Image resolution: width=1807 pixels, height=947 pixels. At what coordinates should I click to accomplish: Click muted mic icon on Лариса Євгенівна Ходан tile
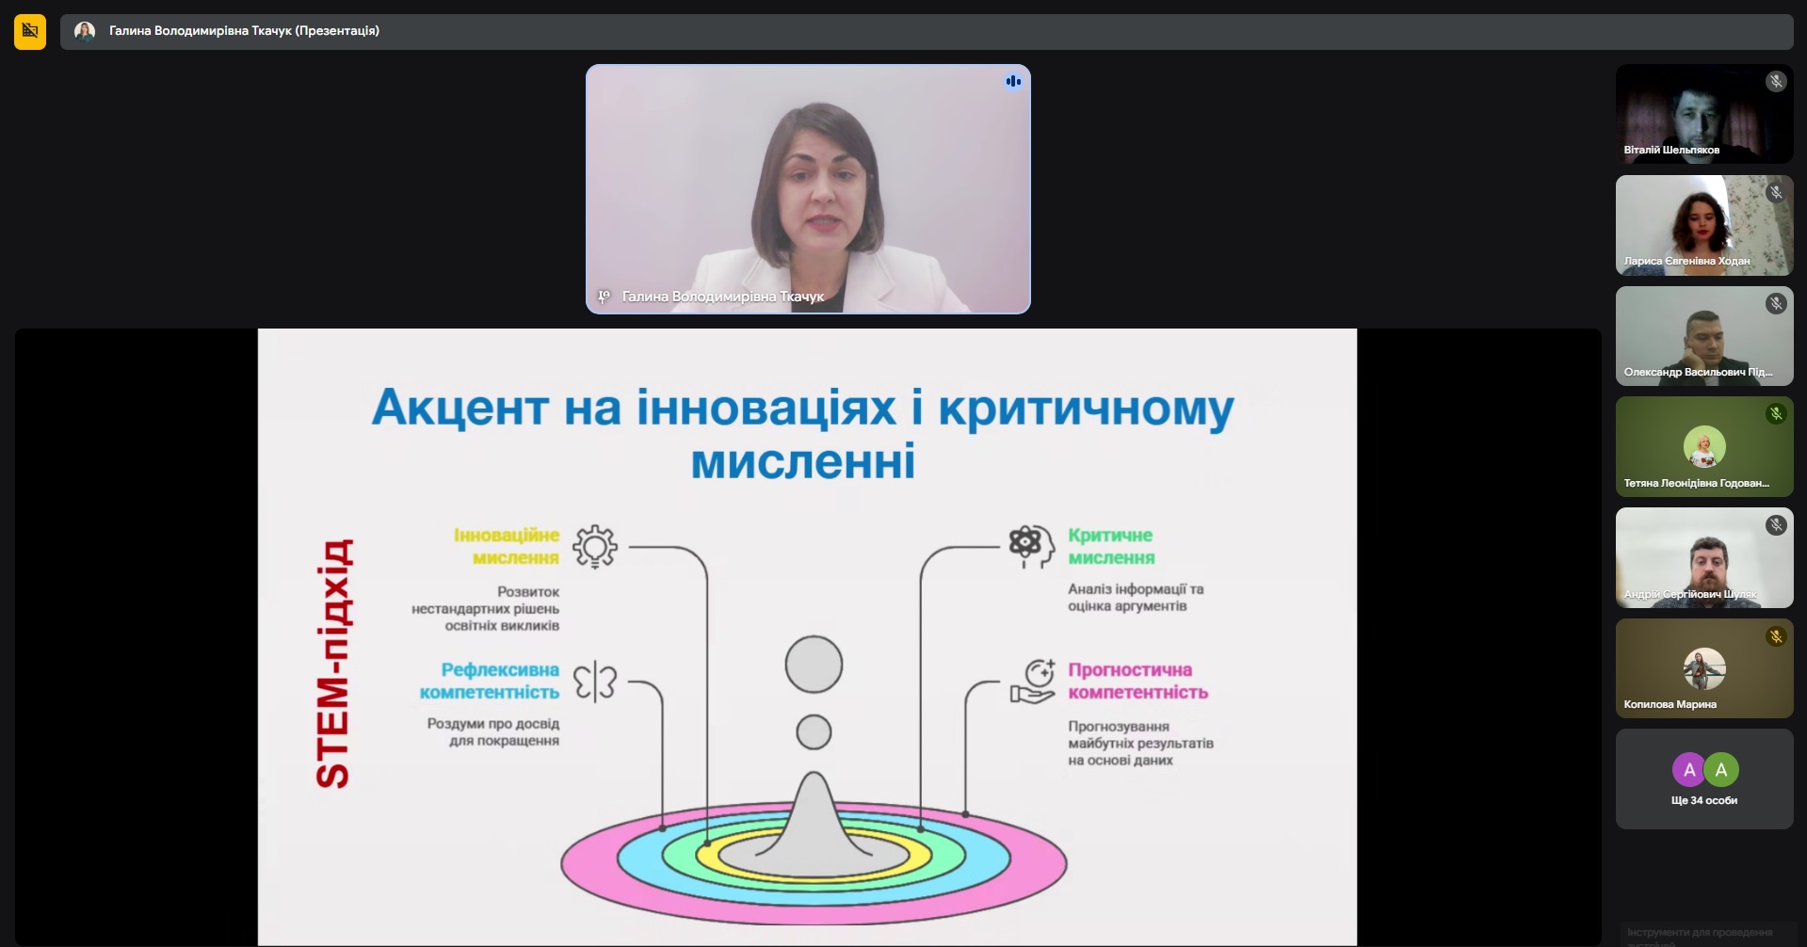[1776, 193]
